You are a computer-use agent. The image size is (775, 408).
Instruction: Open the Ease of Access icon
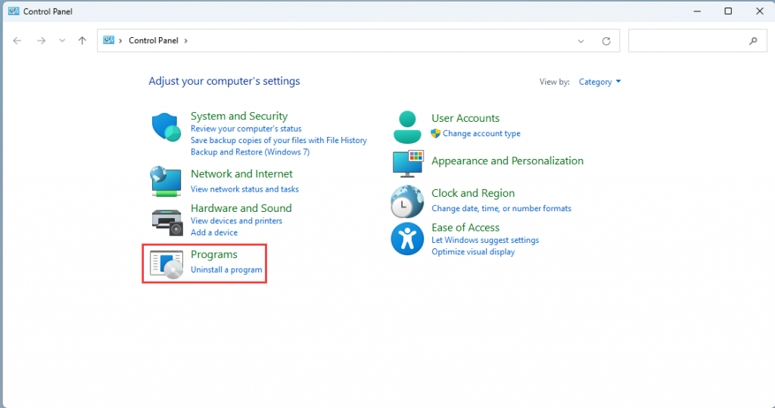tap(407, 239)
